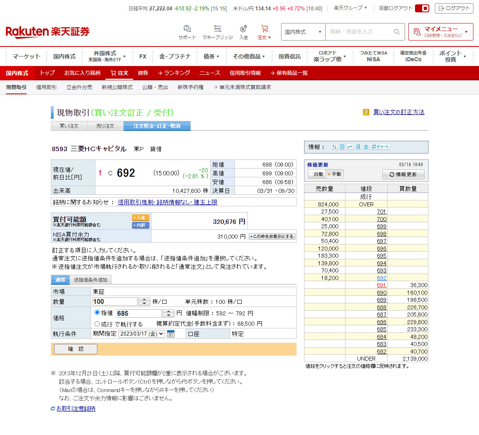The image size is (479, 435).
Task: Toggle the 自動ログアウト switch
Action: coord(422,8)
